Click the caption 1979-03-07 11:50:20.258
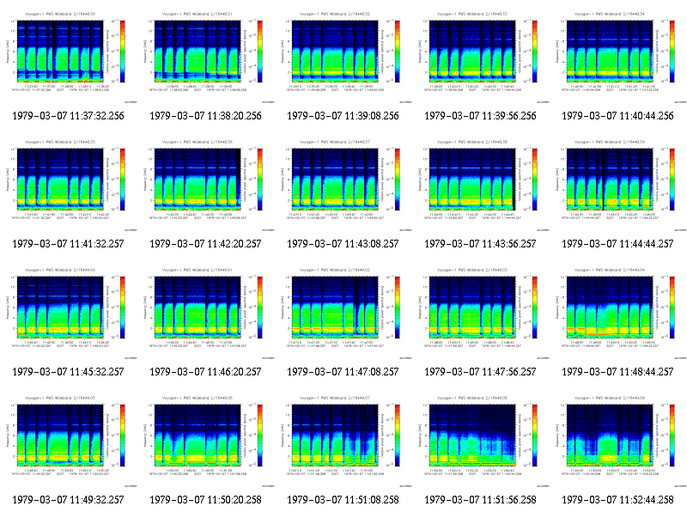 205,500
